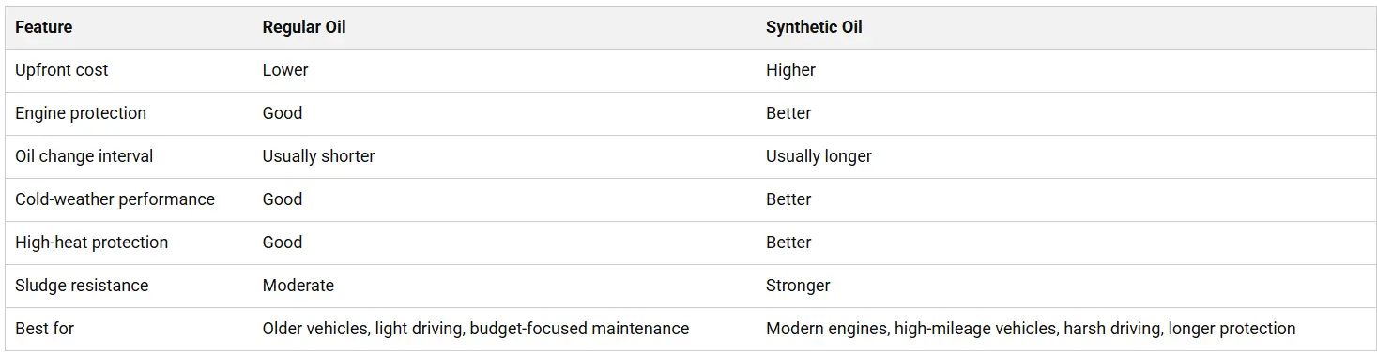
Task: Click Good in High-heat protection row
Action: (283, 243)
